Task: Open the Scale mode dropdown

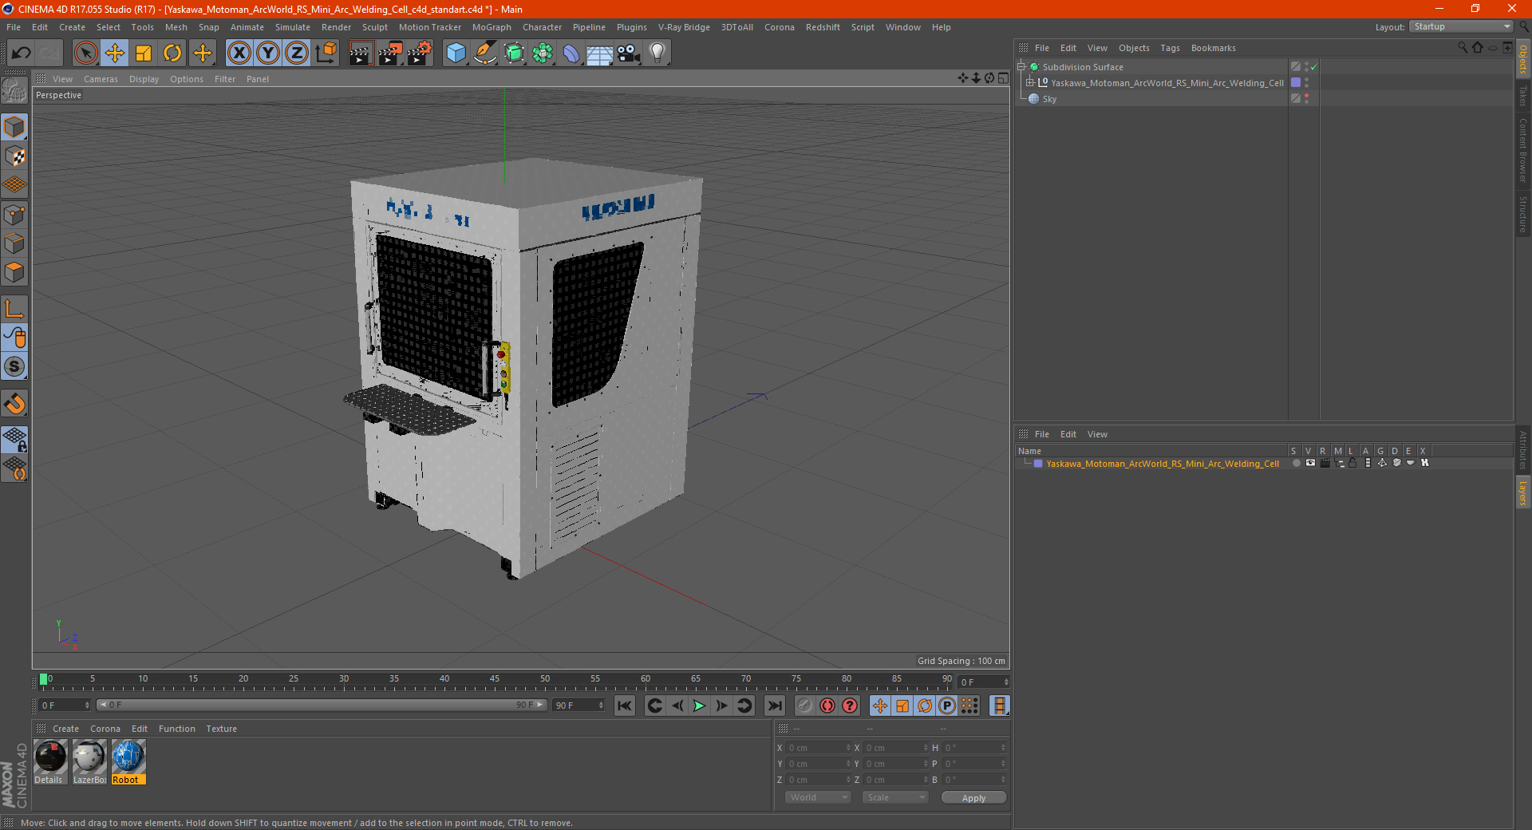Action: point(895,797)
